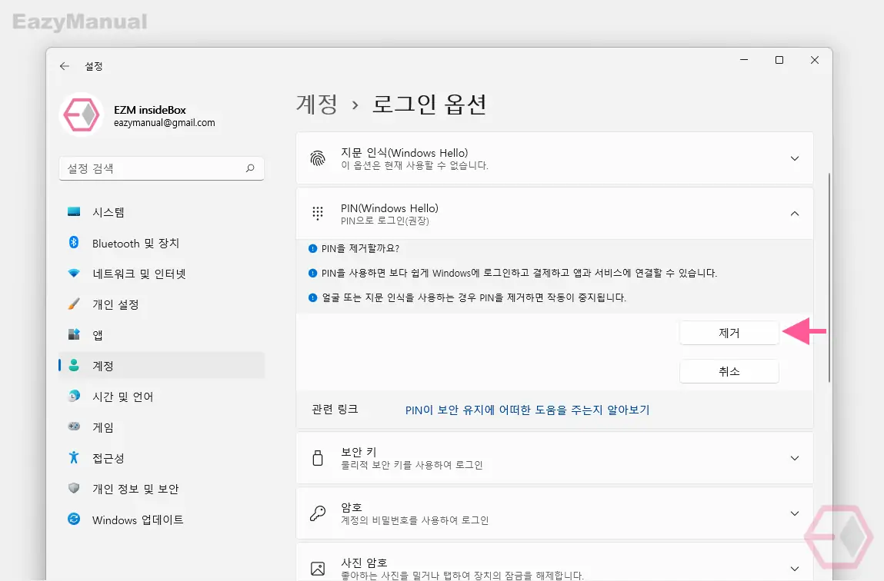Click the 보안 키 USB key icon

(318, 458)
